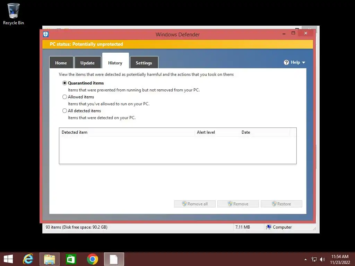Click the Remove button
Image resolution: width=355 pixels, height=266 pixels.
tap(238, 204)
